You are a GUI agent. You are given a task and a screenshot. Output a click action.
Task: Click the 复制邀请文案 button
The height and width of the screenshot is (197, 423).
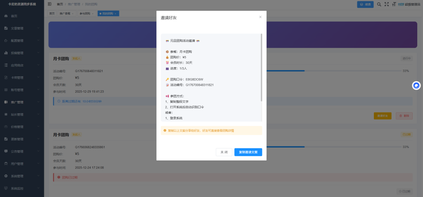248,152
